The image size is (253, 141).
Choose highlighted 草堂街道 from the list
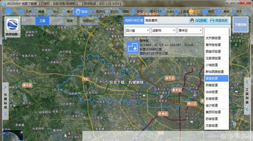pos(216,78)
